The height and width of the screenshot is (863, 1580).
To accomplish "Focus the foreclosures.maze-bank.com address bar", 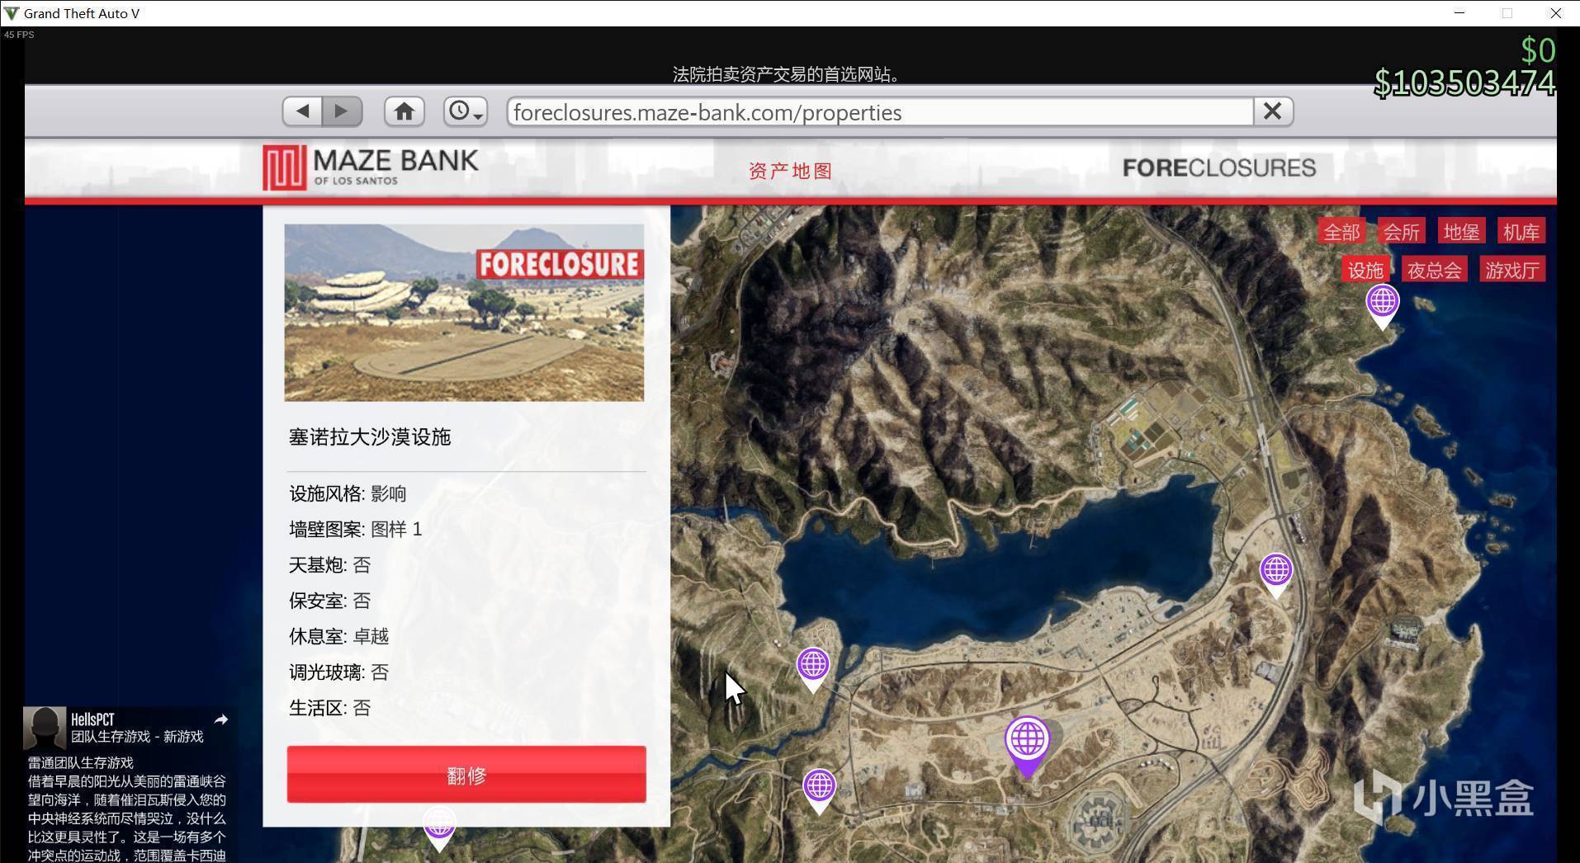I will [880, 112].
